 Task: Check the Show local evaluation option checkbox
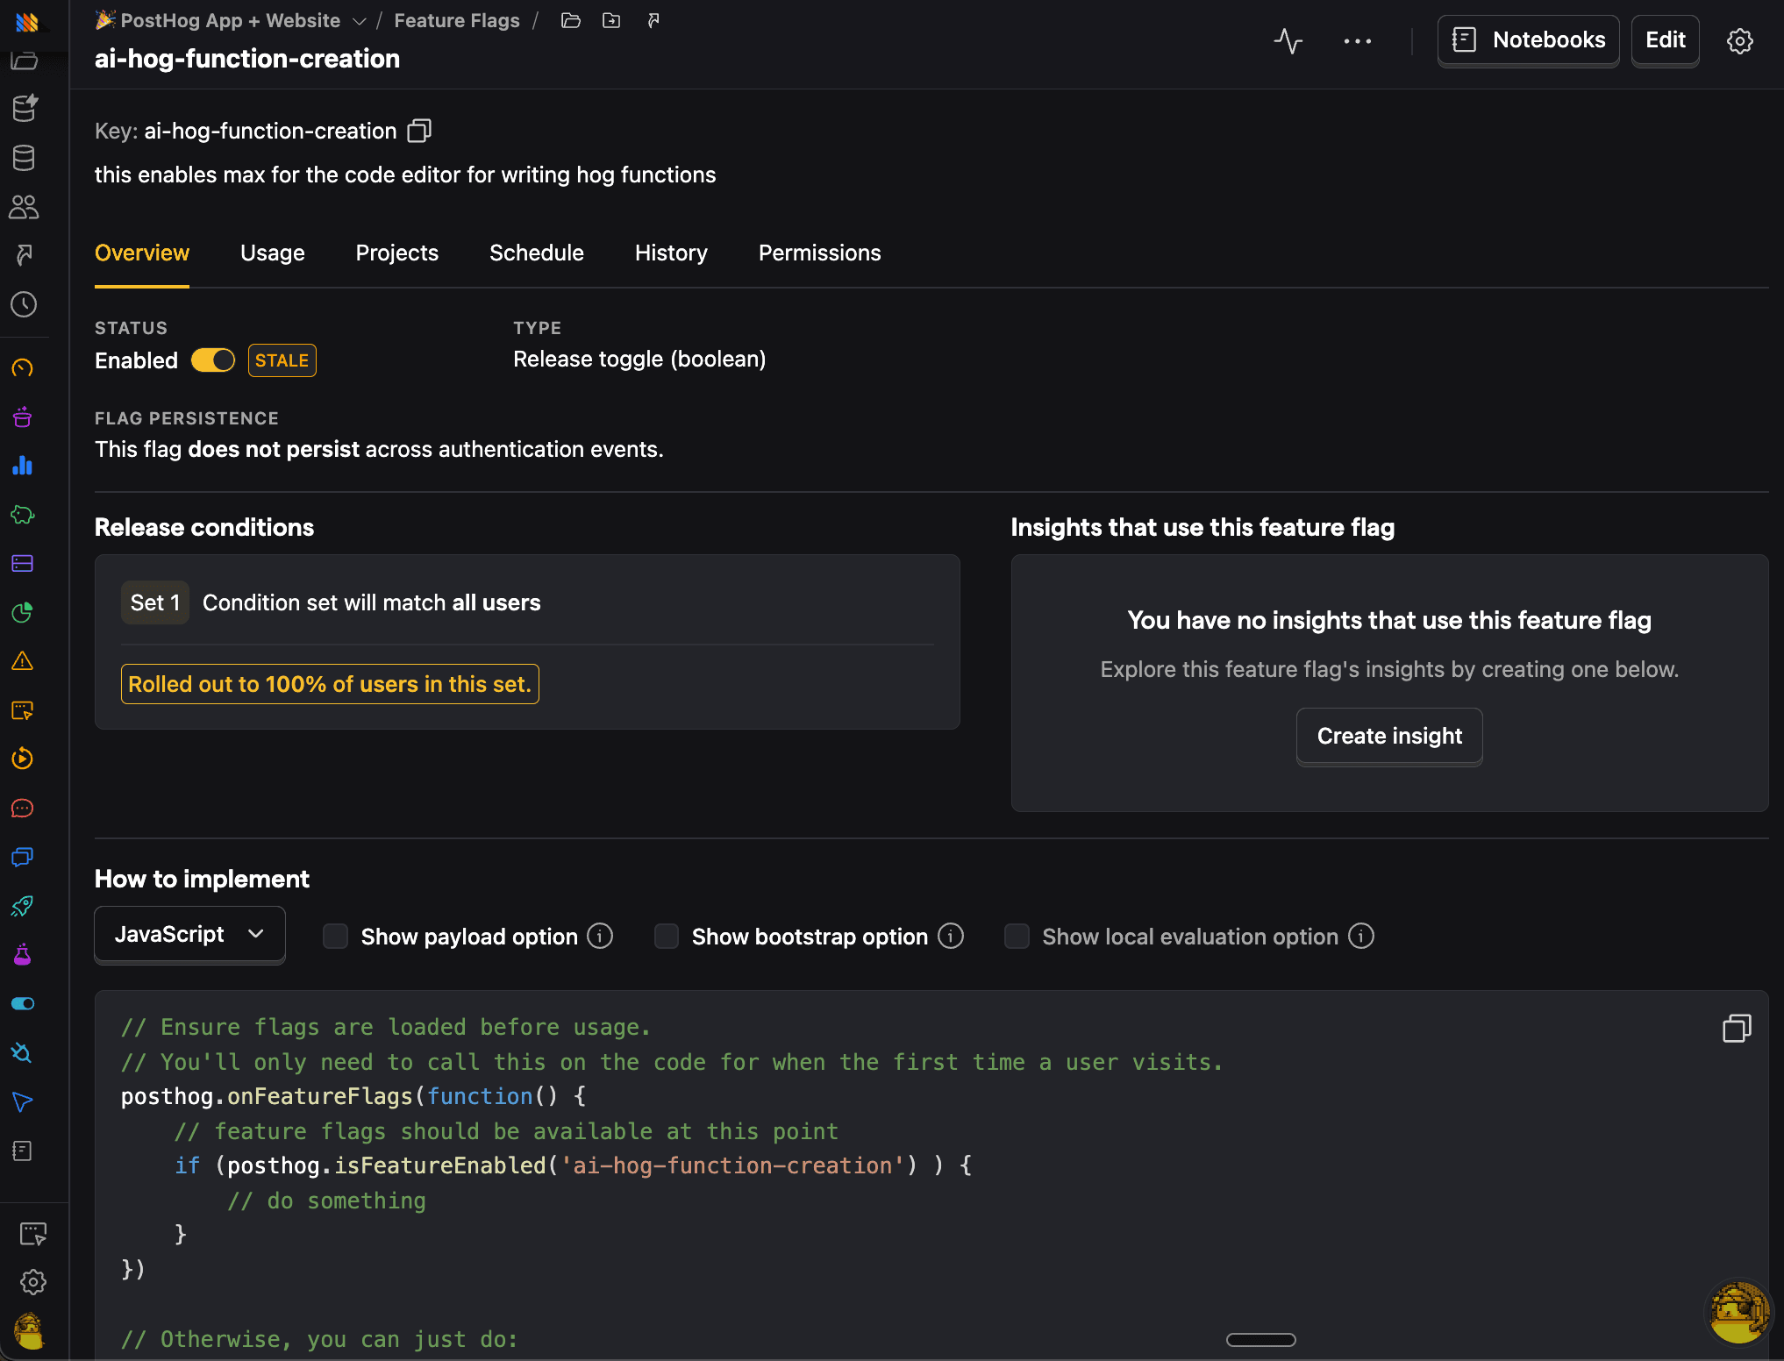coord(1017,937)
